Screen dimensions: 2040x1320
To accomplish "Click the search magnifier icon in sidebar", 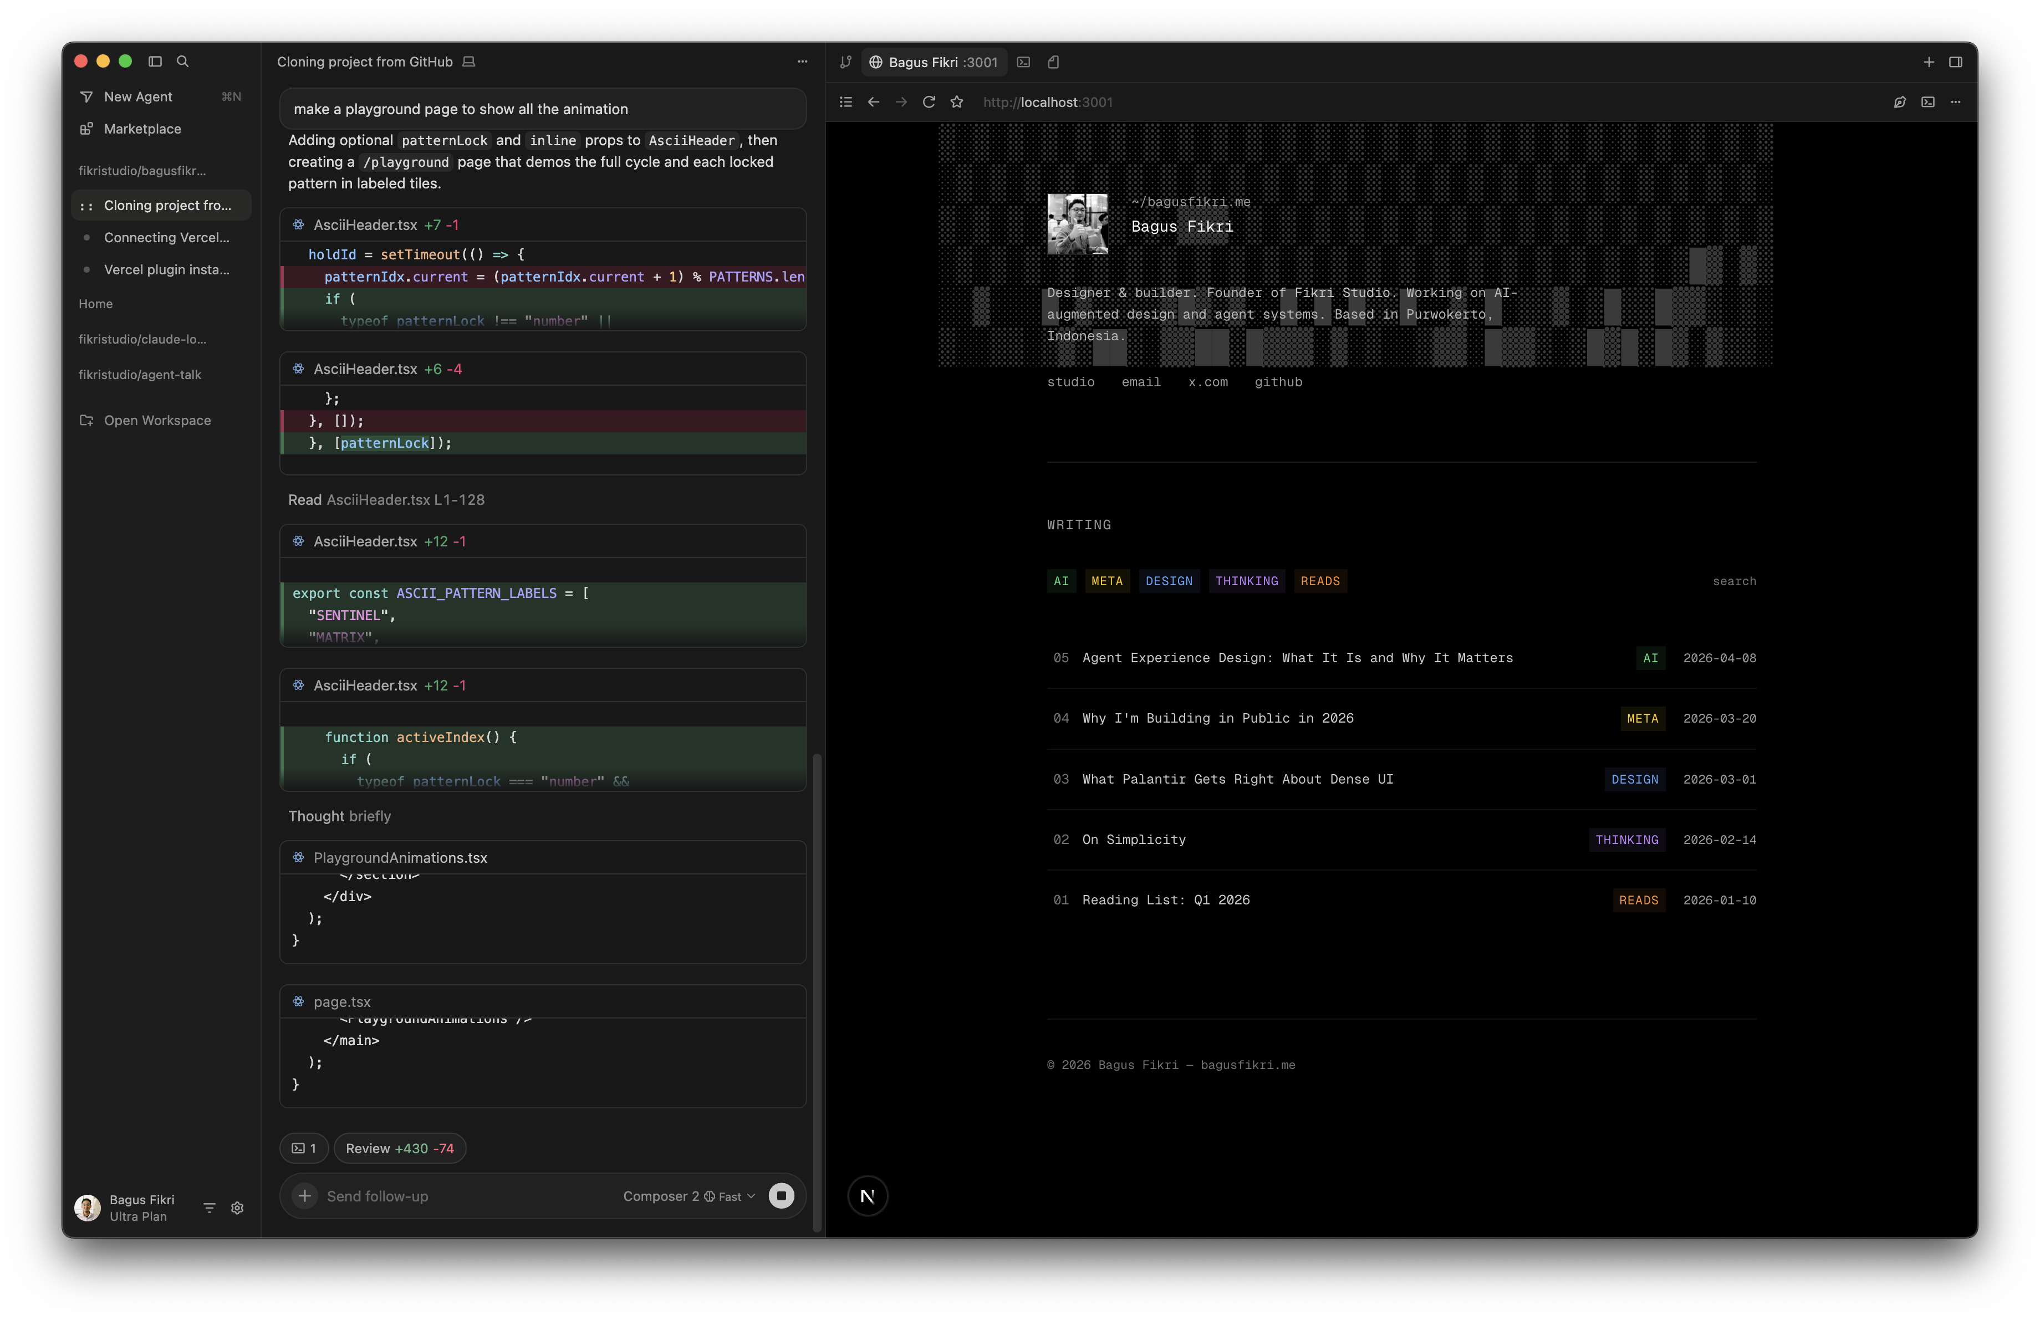I will click(x=182, y=62).
